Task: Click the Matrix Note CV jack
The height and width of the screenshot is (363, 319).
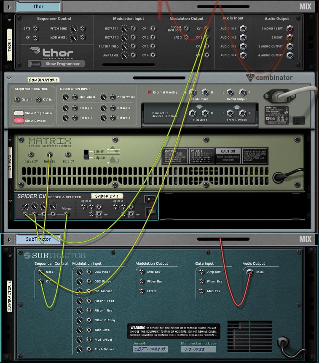Action: [49, 154]
